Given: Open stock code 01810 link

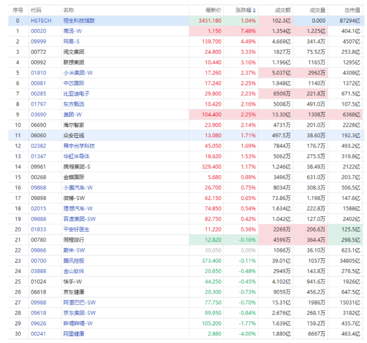Looking at the screenshot, I should click(x=38, y=73).
